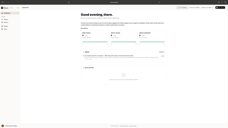Viewport: 228px width, 128px height.
Task: Open a new Safari tab
Action: [x=222, y=2]
